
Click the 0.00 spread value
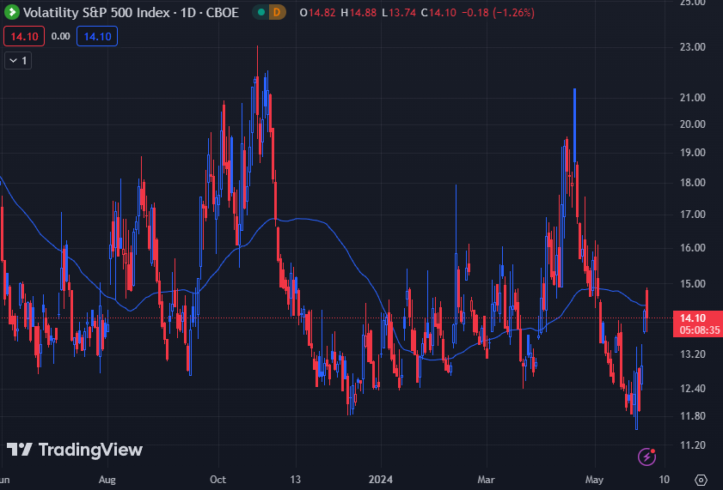(x=60, y=36)
